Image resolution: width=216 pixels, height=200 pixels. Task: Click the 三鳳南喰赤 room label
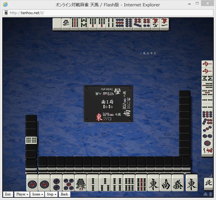pos(148,53)
